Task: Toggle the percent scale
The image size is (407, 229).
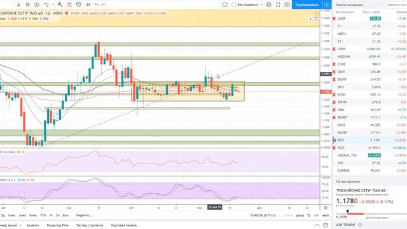Action: tap(309, 215)
